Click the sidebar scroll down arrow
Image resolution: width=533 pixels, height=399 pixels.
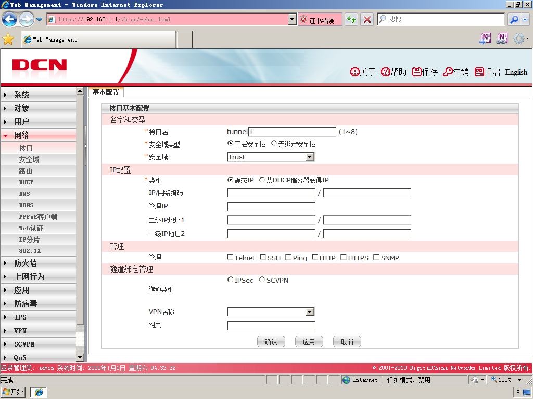coord(80,357)
